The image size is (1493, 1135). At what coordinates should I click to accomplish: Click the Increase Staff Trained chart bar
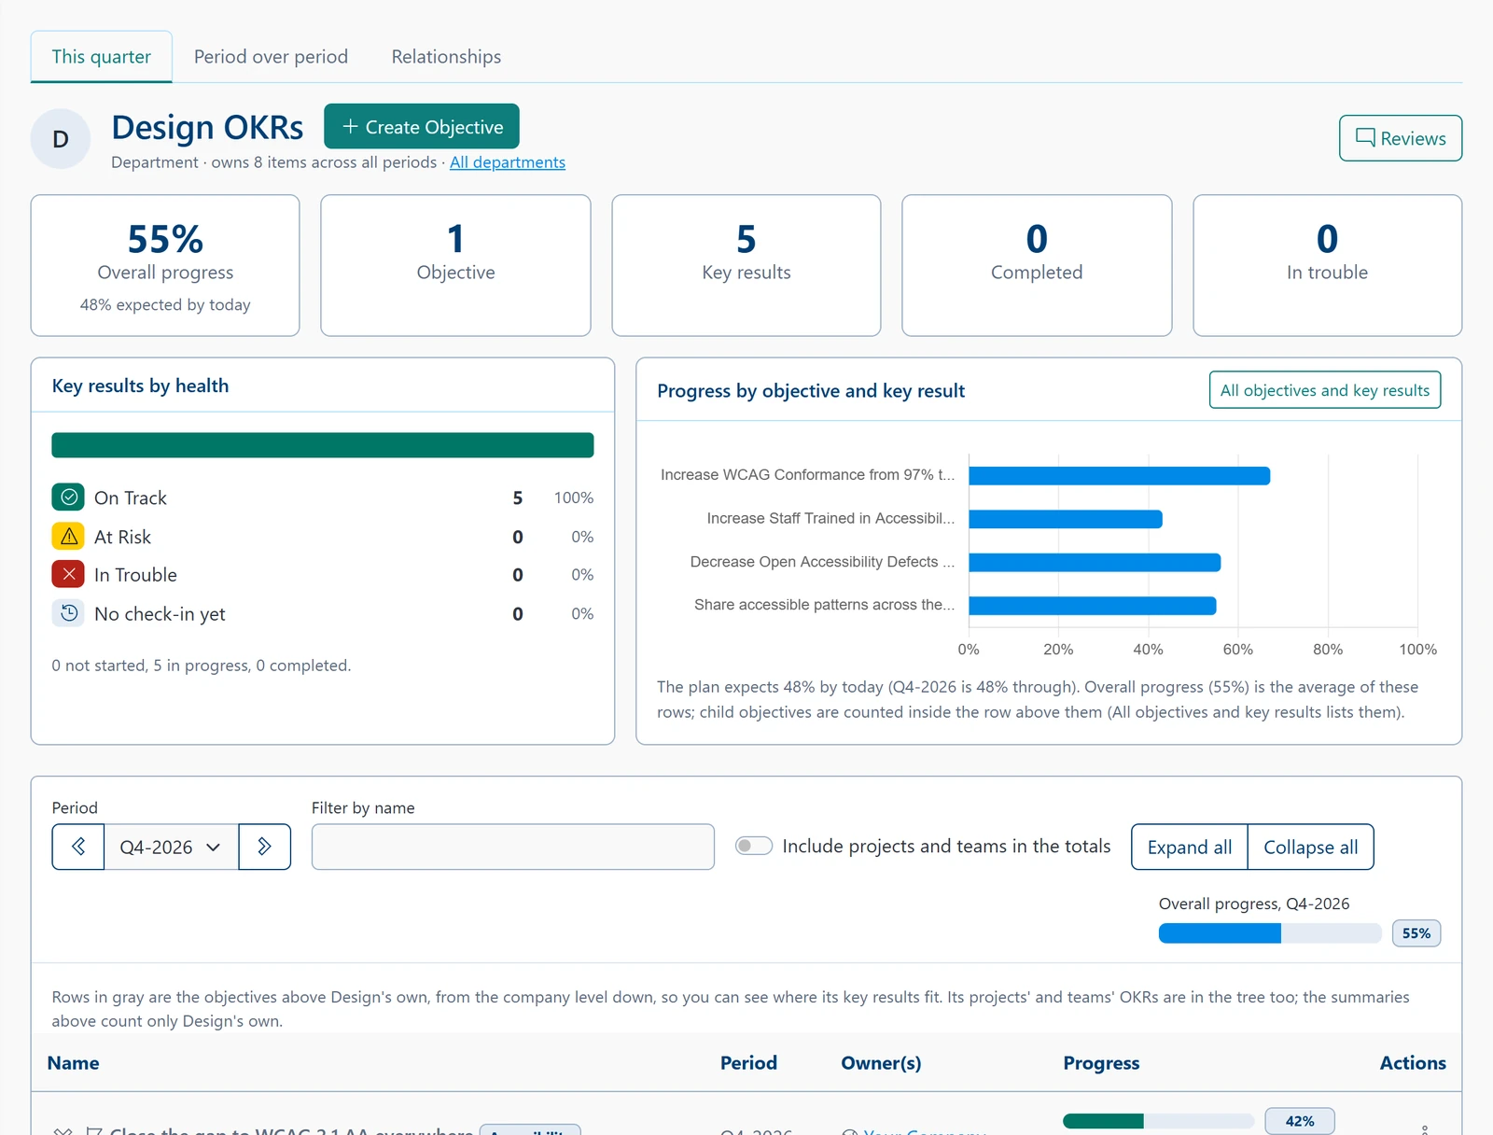(x=1066, y=519)
